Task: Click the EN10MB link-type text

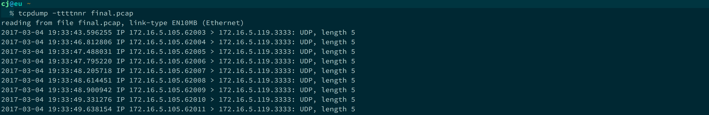Action: tap(184, 23)
